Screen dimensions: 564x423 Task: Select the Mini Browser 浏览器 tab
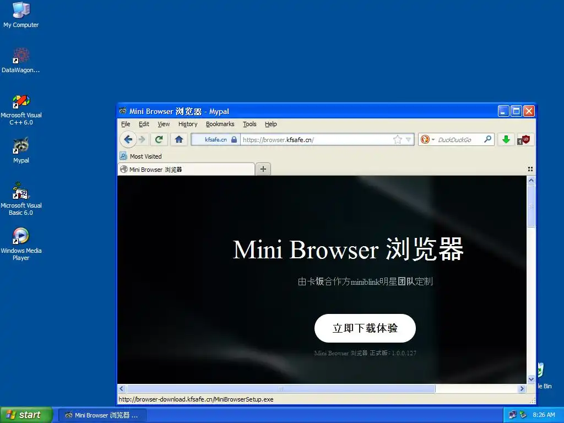tap(186, 170)
